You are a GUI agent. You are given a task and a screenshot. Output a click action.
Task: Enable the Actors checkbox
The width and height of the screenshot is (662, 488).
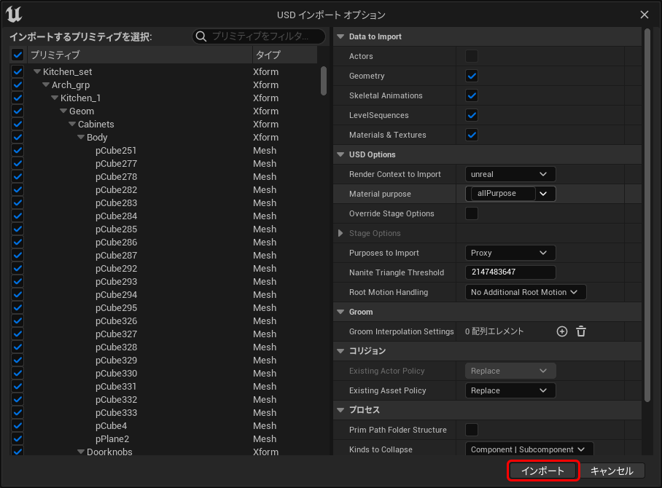click(472, 56)
